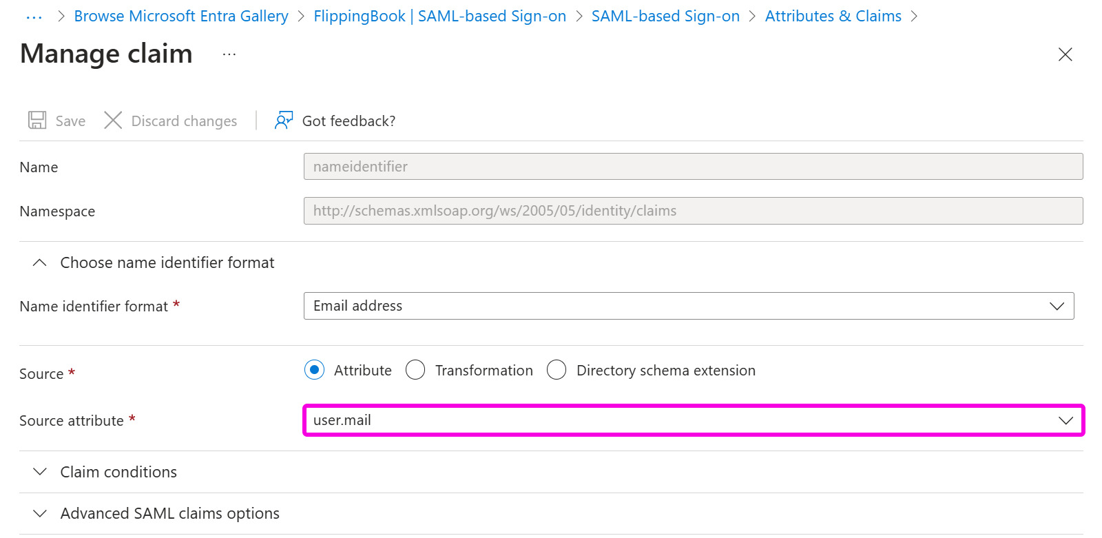
Task: Select the Attribute source radio button
Action: (x=314, y=370)
